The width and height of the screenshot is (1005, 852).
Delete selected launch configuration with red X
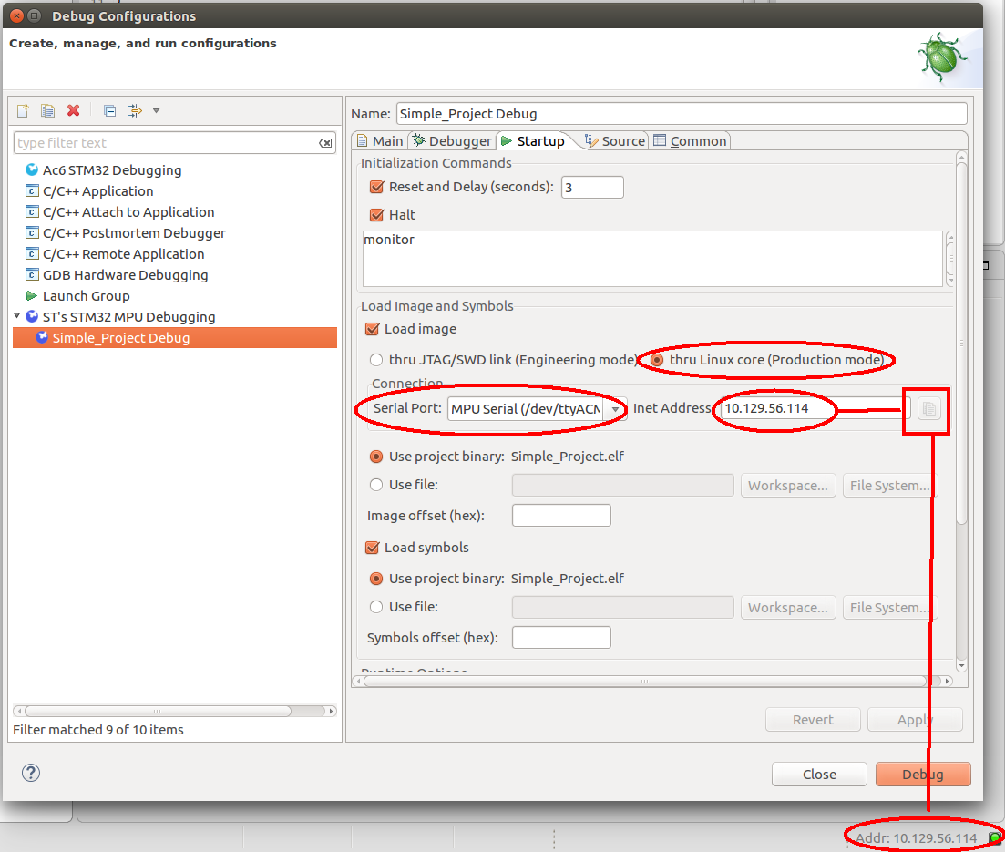click(74, 110)
